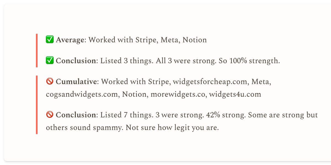
Task: Click the red quote bar beside the Average block
Action: pos(36,50)
